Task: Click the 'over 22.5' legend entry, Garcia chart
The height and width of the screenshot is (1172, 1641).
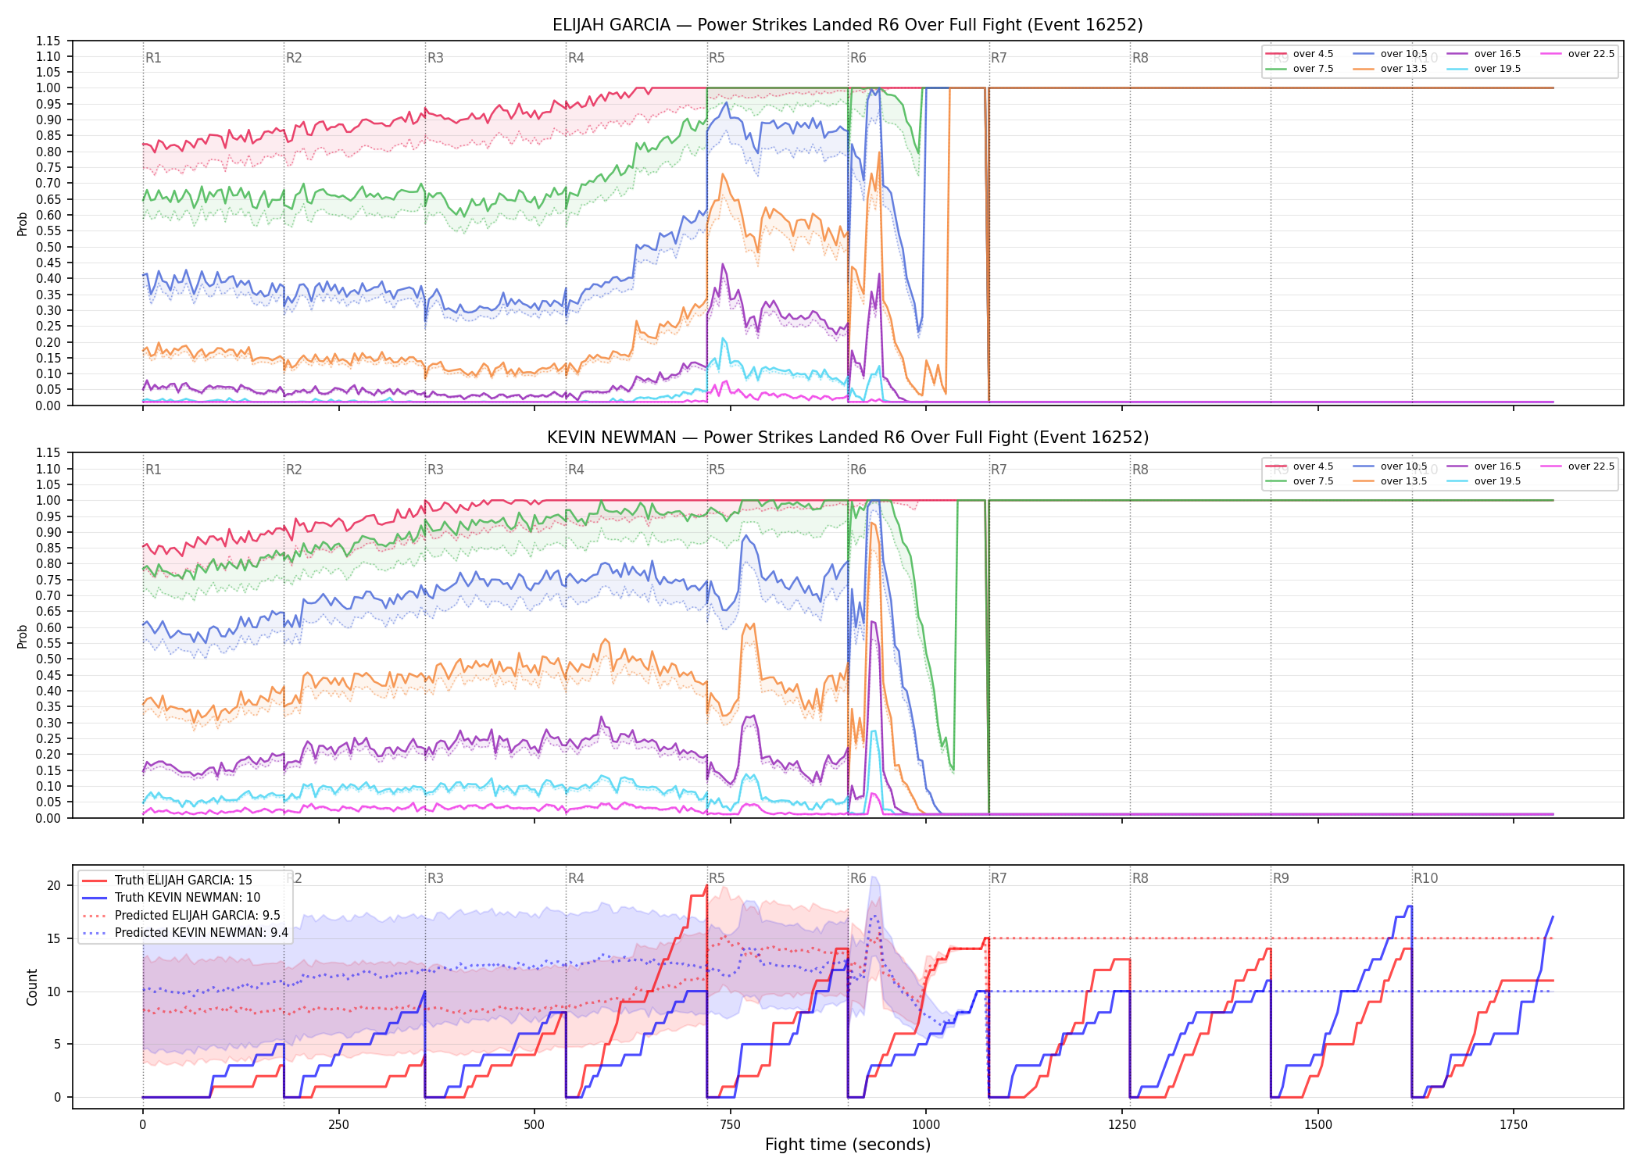Action: 1578,54
